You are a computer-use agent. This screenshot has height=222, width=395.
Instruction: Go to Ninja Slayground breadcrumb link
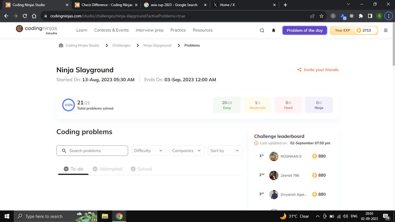point(157,45)
